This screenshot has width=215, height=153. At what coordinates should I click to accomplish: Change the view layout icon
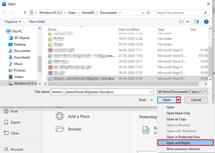pos(182,22)
